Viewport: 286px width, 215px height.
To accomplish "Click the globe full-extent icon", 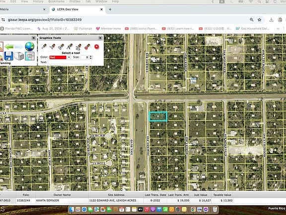I will tap(30, 46).
